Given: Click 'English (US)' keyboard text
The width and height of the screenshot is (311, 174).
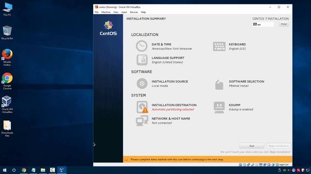Looking at the screenshot, I should click(237, 49).
